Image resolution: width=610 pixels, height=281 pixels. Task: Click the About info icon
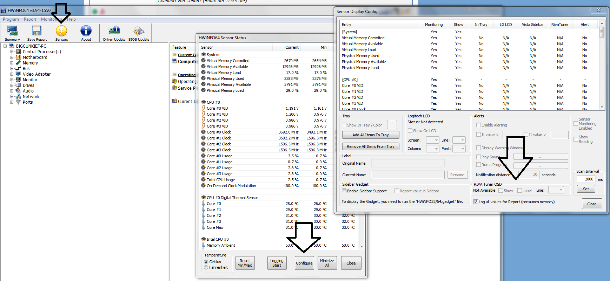[86, 33]
